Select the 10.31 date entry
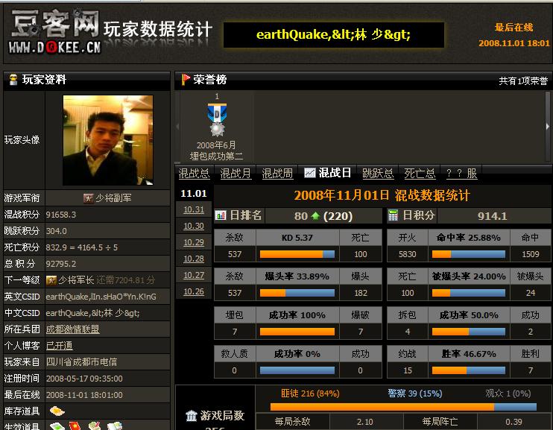Image resolution: width=553 pixels, height=430 pixels. pos(194,209)
